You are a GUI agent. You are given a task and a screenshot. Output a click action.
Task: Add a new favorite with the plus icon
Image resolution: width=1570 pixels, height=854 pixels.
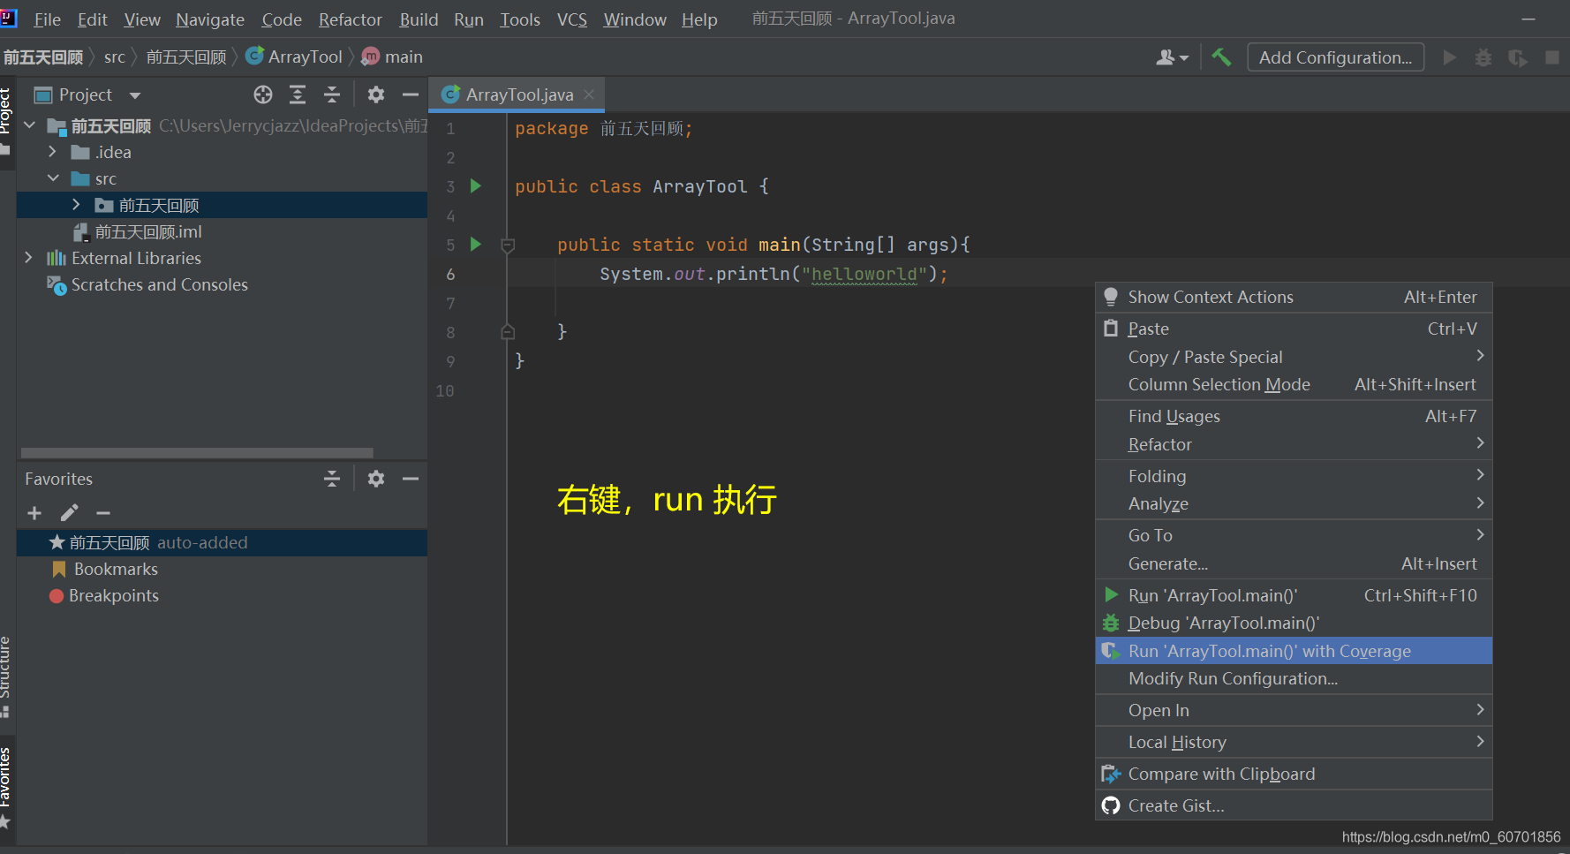click(34, 512)
